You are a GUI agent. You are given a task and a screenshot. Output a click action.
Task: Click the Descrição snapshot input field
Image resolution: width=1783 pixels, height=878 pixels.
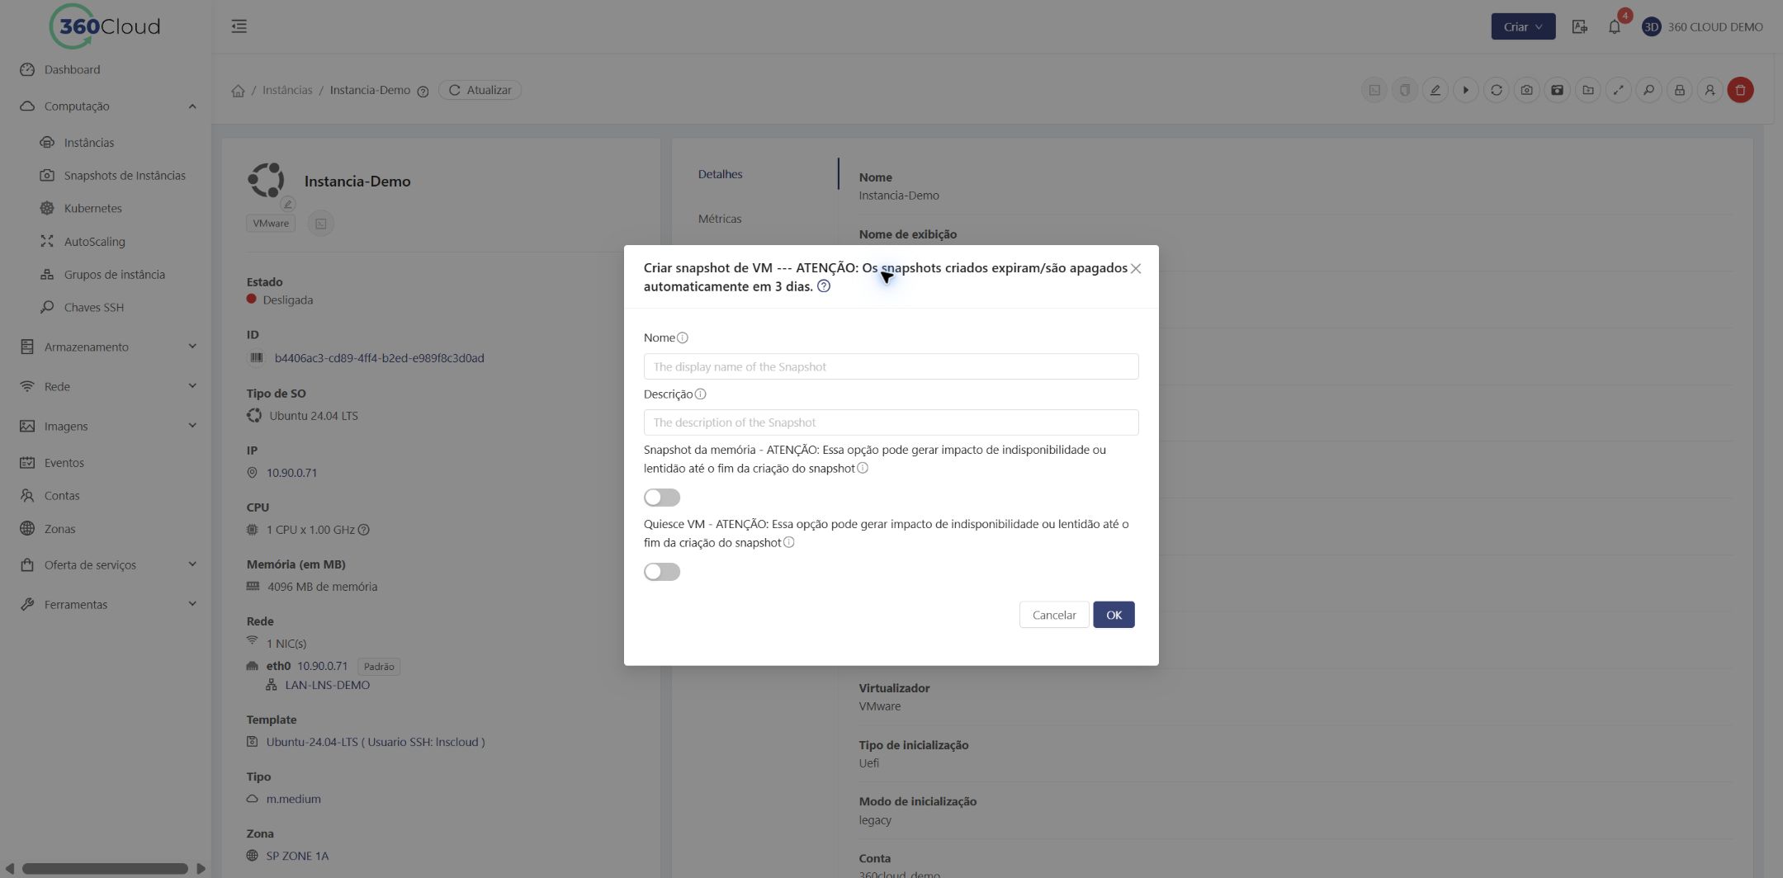[x=891, y=422]
